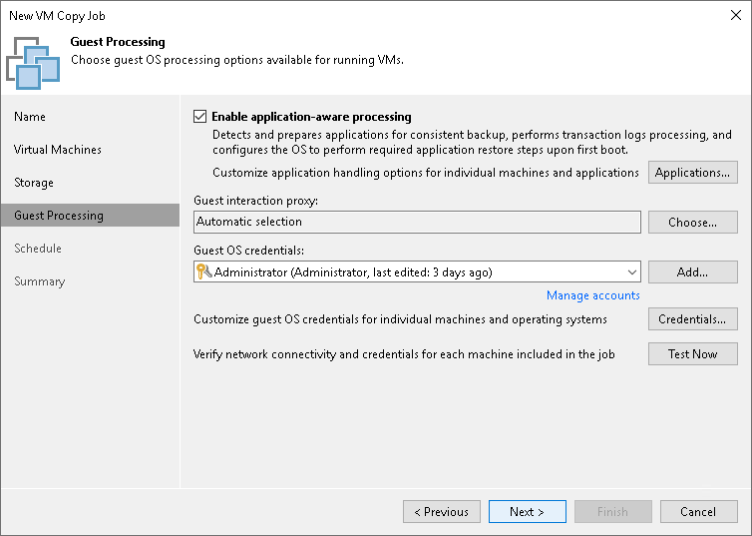Open the Manage accounts link
Viewport: 752px width, 536px height.
593,295
